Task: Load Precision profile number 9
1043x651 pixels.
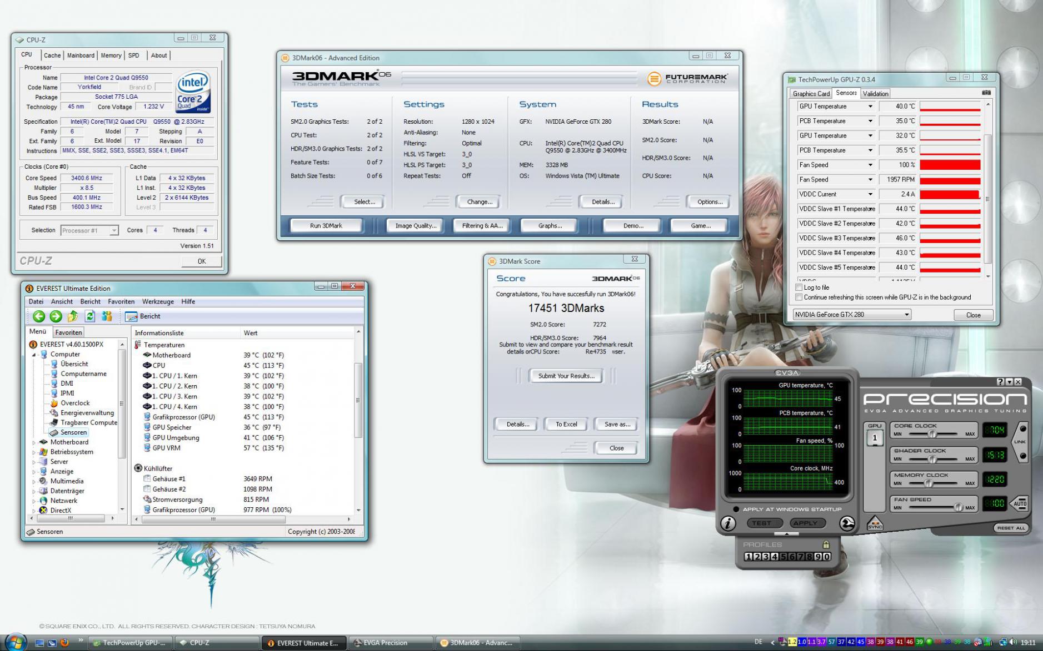Action: [x=818, y=557]
